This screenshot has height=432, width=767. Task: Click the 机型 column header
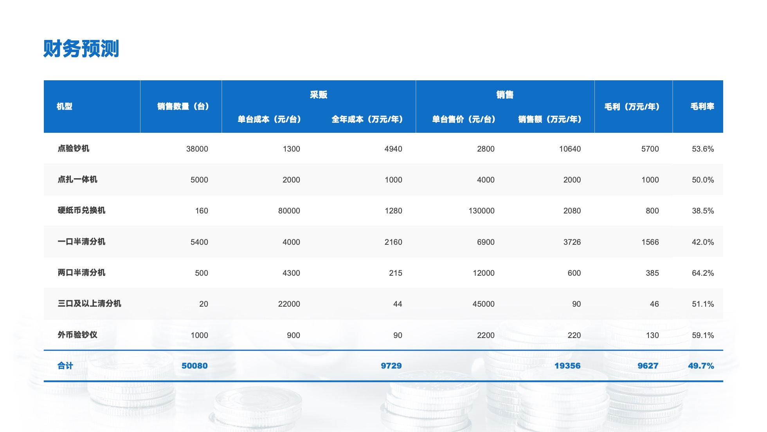pos(64,107)
